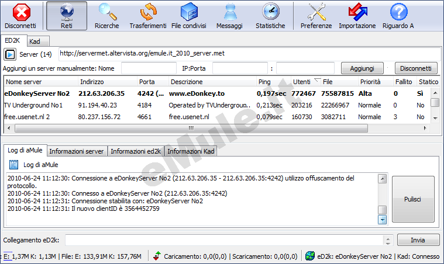Sort by File column header
The width and height of the screenshot is (444, 264).
(339, 82)
